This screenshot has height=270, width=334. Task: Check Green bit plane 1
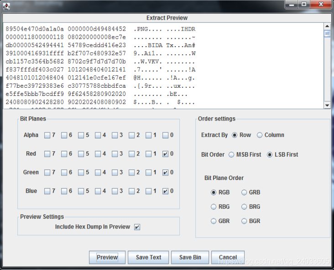point(148,172)
